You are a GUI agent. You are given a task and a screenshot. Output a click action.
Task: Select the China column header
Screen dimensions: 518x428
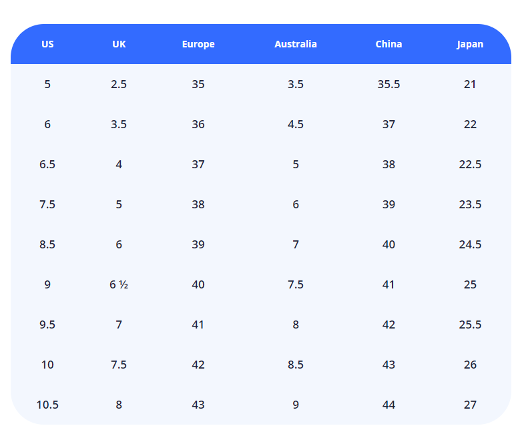[388, 44]
